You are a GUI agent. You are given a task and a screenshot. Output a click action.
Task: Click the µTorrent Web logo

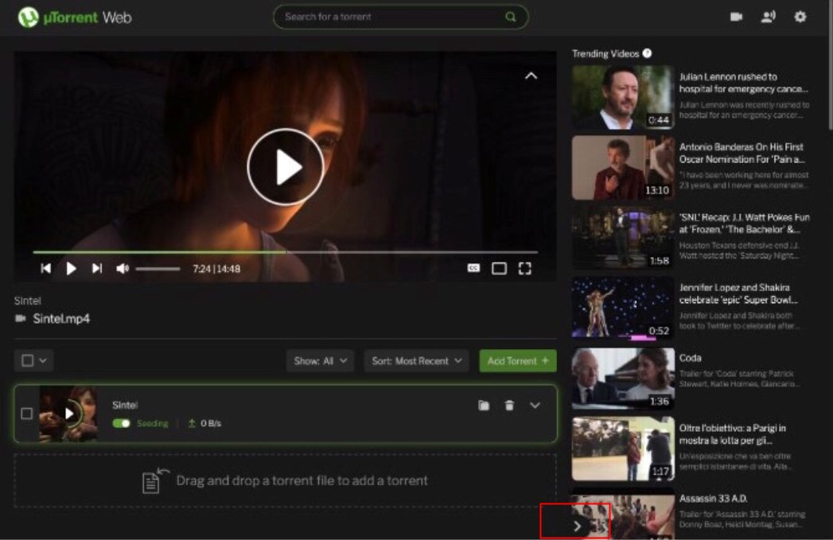(x=74, y=17)
